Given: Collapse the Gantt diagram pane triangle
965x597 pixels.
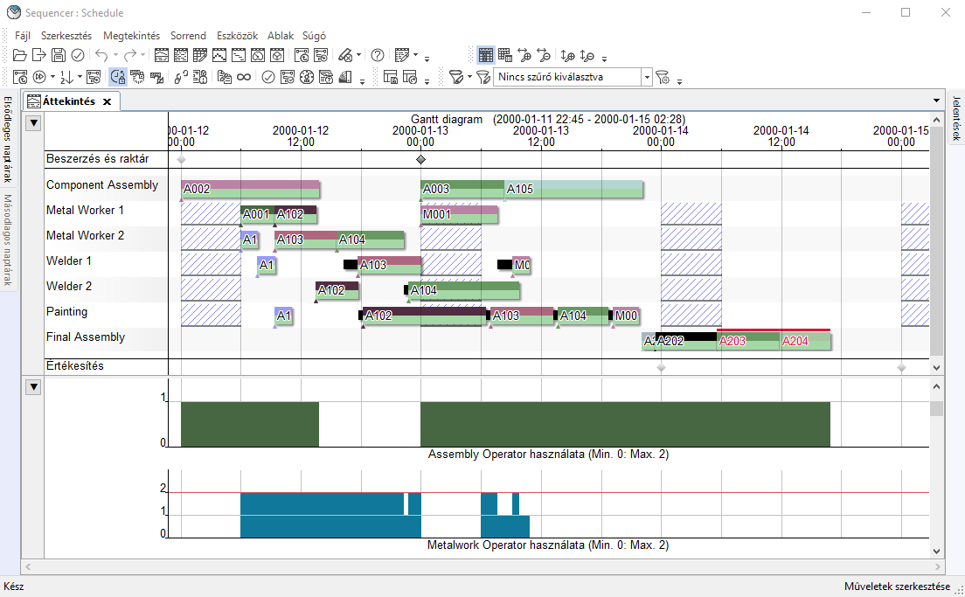Looking at the screenshot, I should 33,122.
